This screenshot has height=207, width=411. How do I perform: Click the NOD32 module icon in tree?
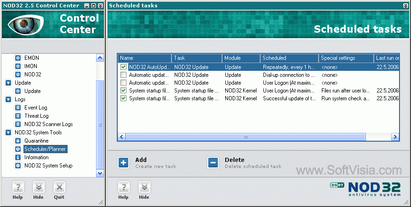(18, 75)
